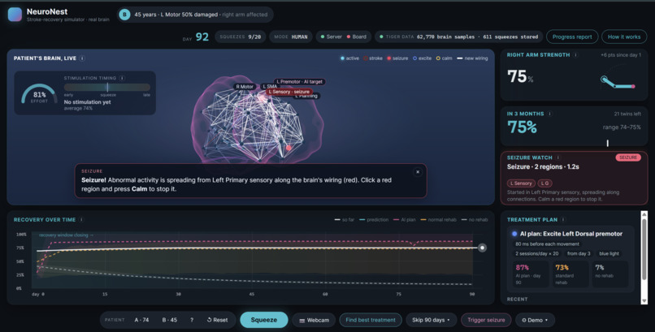Toggle the seizure legend item
The height and width of the screenshot is (332, 655).
(397, 58)
